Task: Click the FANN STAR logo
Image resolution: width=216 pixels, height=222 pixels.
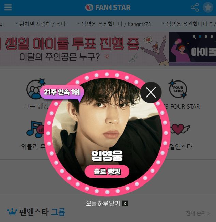Action: [x=108, y=8]
